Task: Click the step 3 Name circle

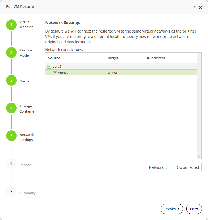Action: click(x=11, y=80)
